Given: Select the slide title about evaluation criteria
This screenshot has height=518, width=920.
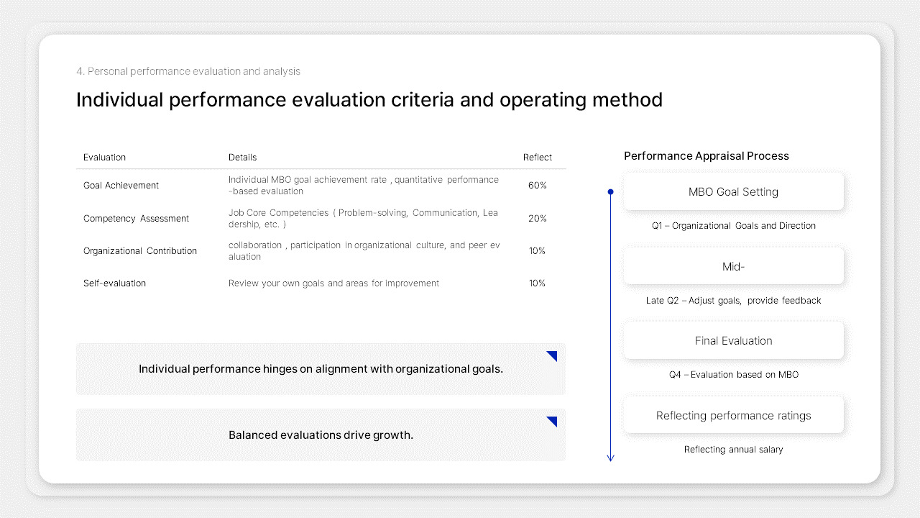Looking at the screenshot, I should coord(369,99).
